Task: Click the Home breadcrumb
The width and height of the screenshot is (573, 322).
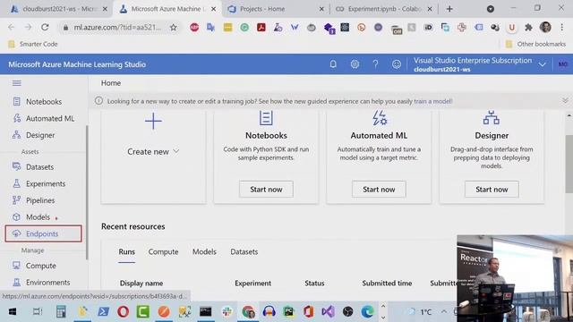Action: [x=111, y=83]
